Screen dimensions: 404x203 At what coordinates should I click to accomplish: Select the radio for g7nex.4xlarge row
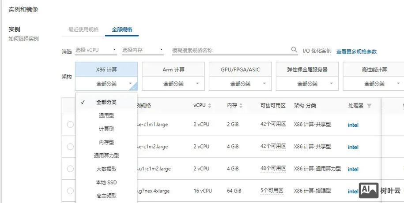coord(70,191)
